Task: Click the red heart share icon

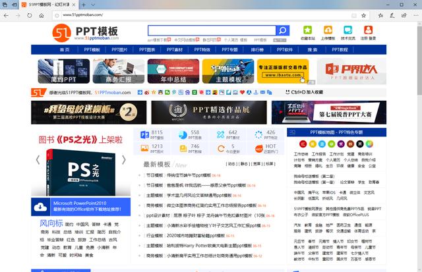Action: click(x=242, y=92)
